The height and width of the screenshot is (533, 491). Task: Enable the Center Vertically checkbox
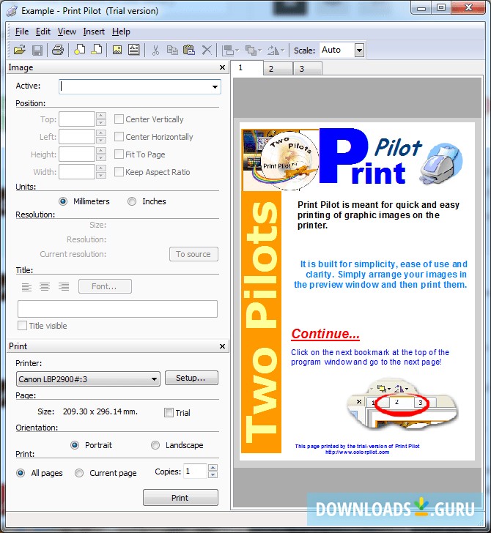[119, 119]
